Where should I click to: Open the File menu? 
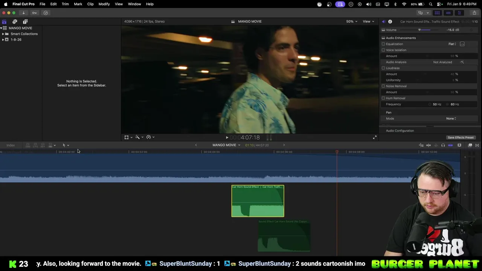tap(43, 4)
